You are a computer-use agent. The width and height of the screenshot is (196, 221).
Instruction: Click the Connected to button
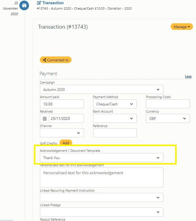(x=56, y=60)
